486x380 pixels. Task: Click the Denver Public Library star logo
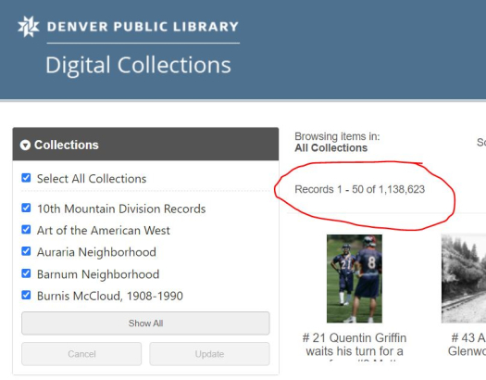pyautogui.click(x=28, y=26)
